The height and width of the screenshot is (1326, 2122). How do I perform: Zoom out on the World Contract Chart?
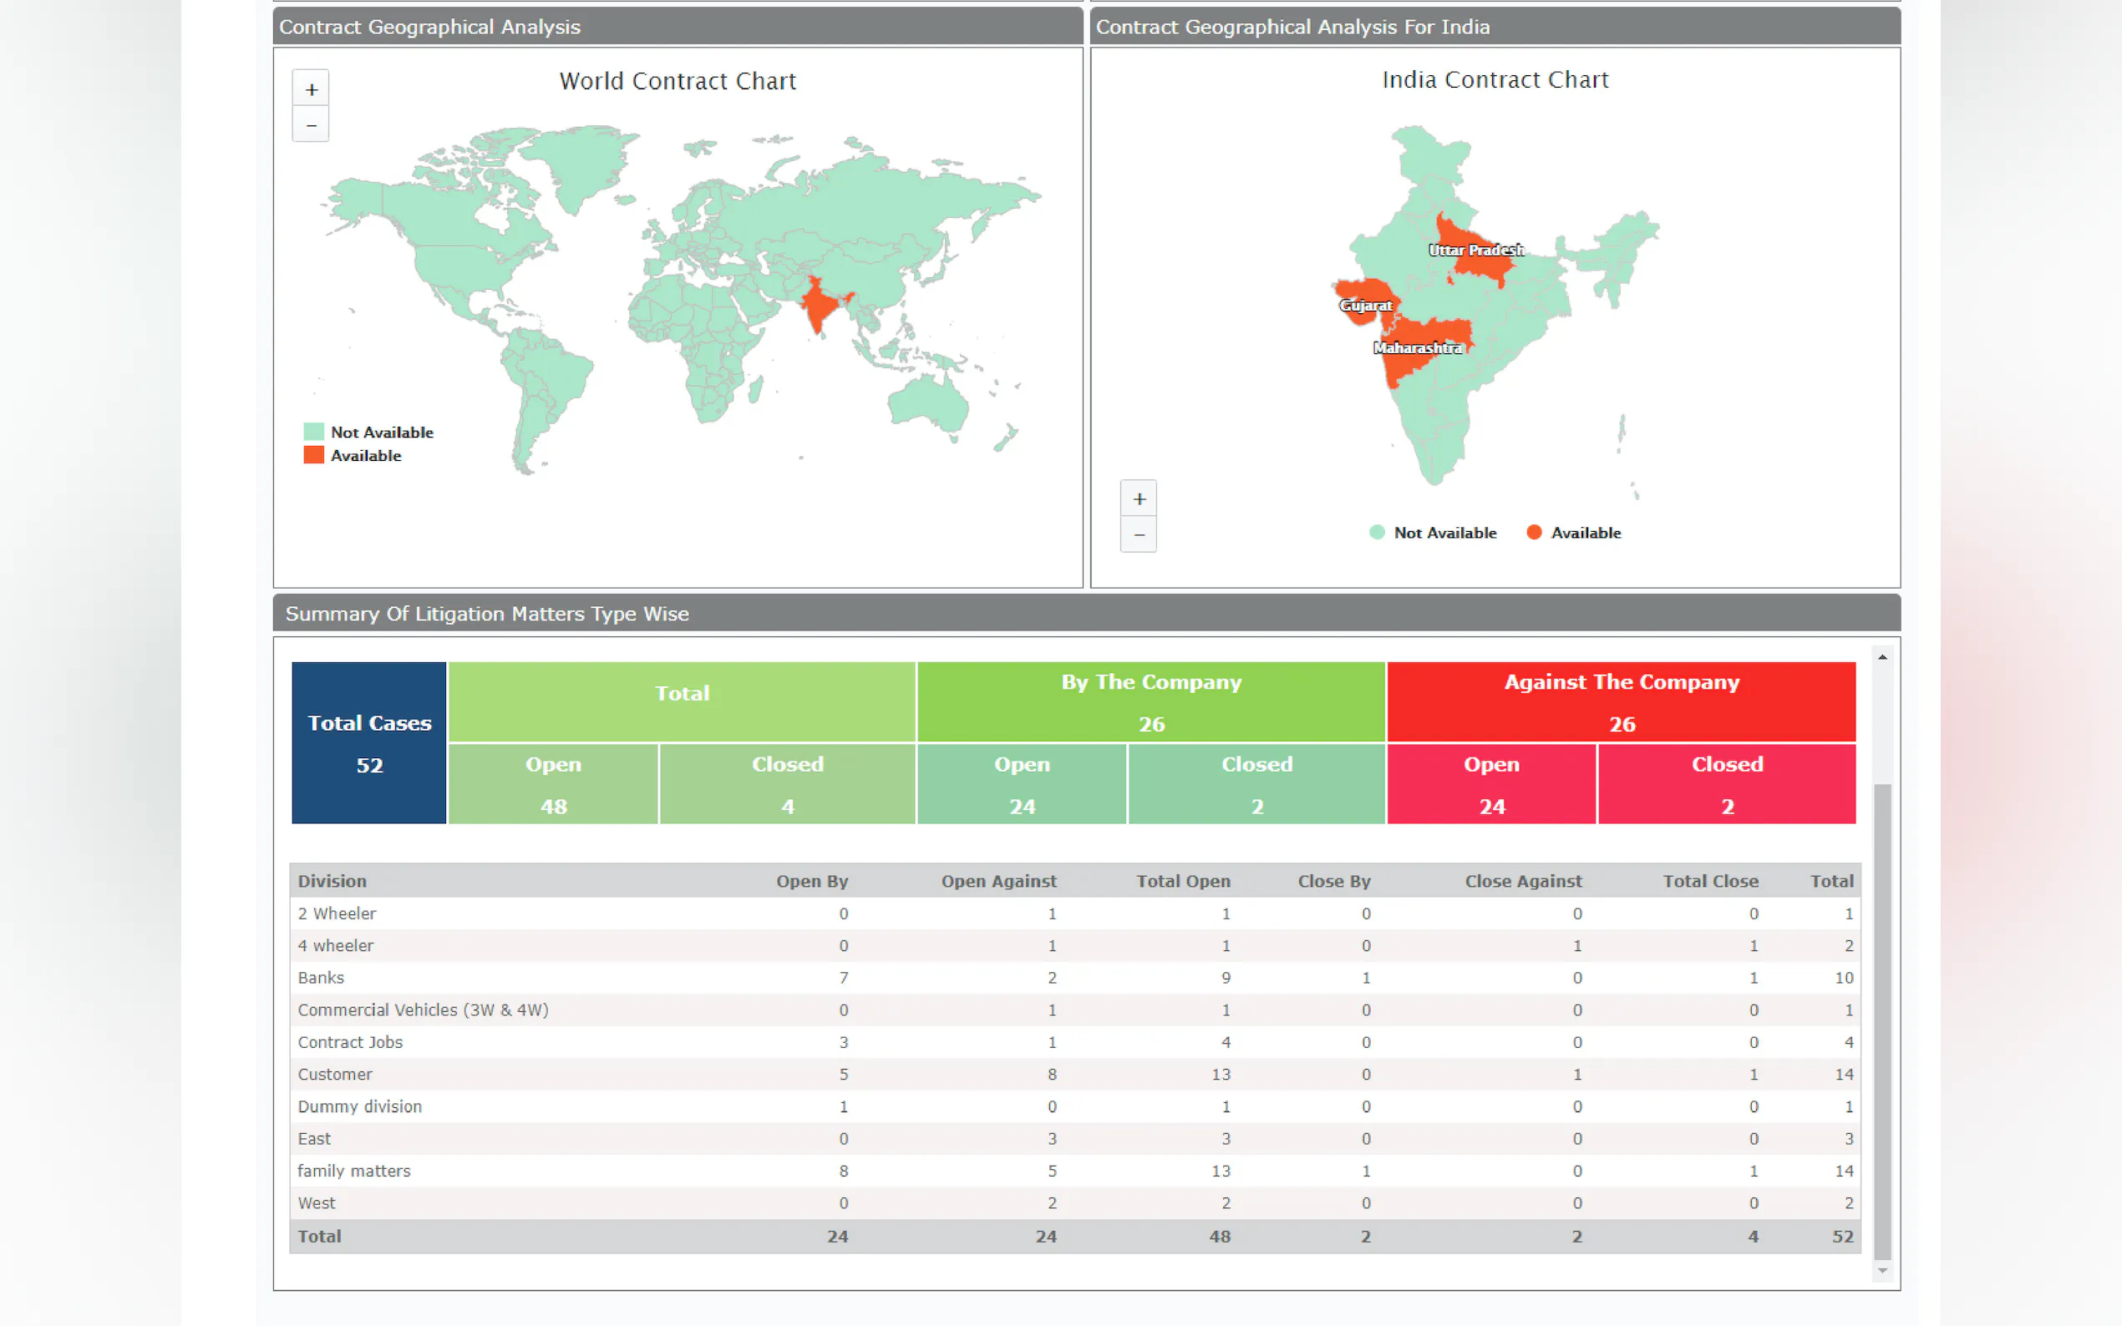click(x=311, y=125)
